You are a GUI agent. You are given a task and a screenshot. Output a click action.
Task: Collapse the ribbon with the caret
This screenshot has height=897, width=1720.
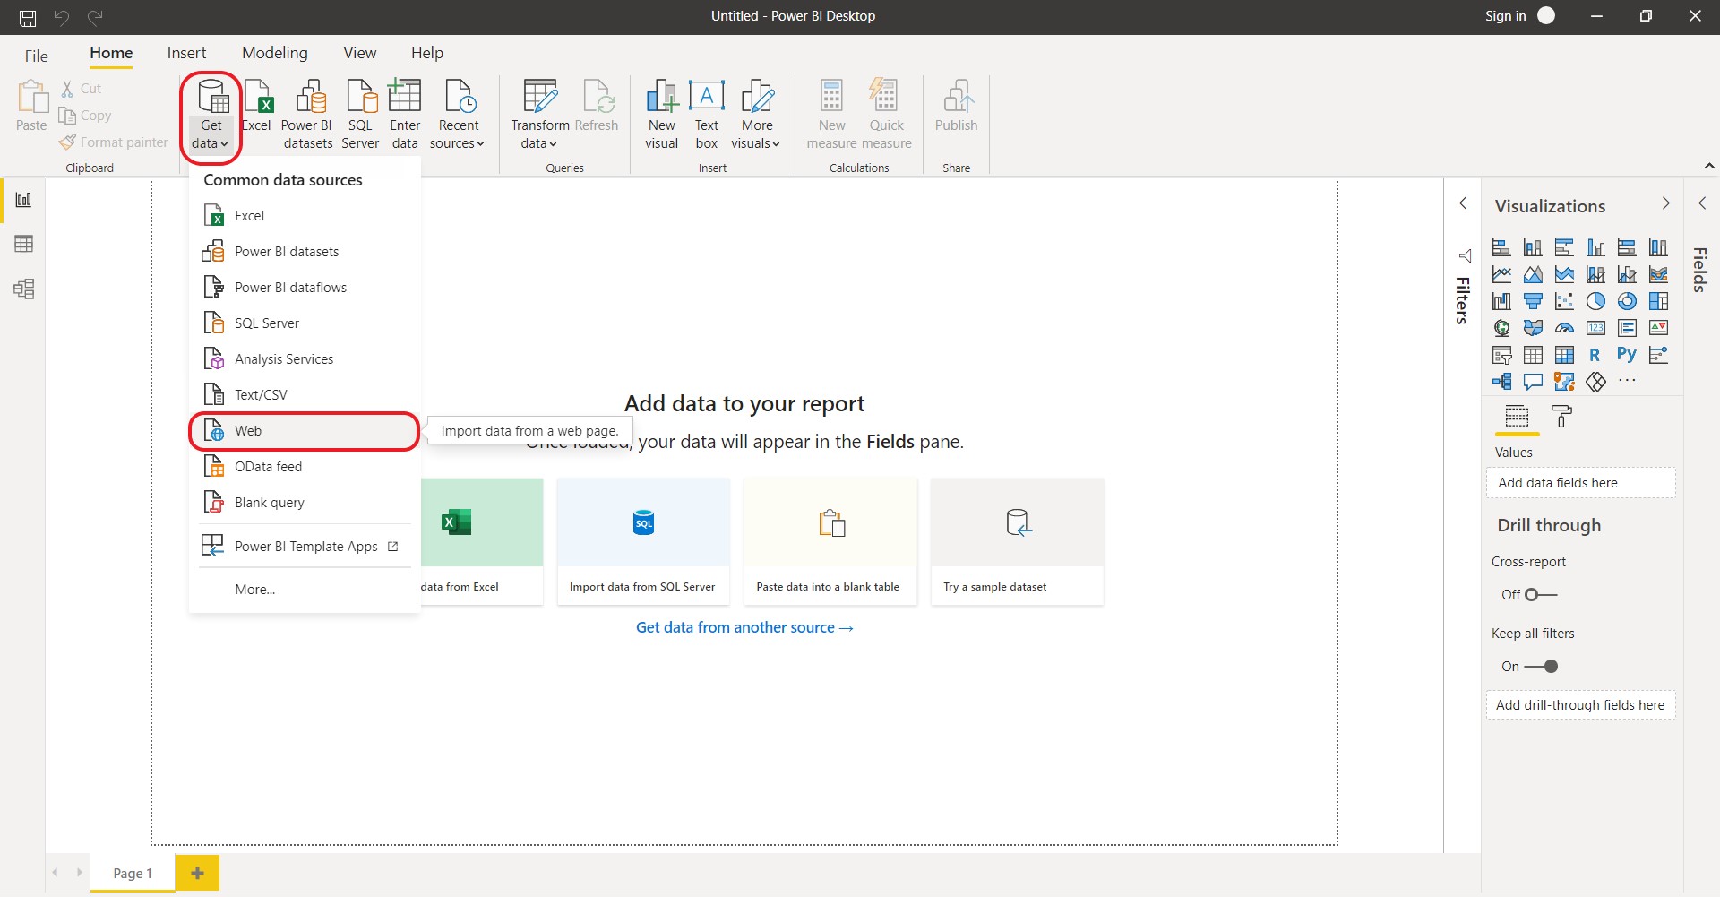click(x=1709, y=166)
